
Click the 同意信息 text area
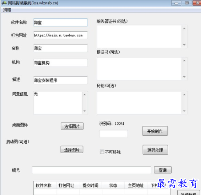pyautogui.click(x=58, y=103)
